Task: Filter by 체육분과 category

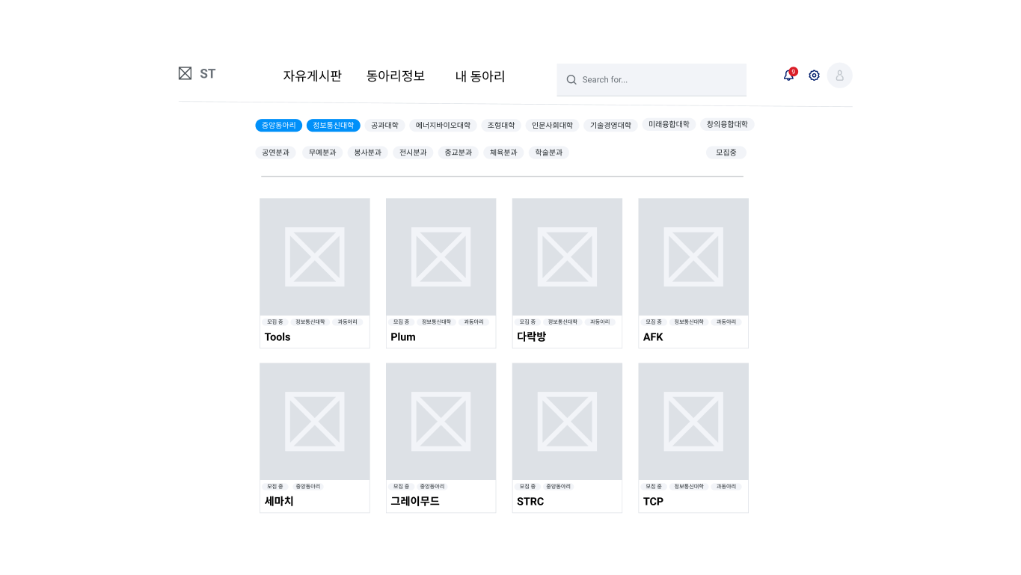Action: point(503,153)
